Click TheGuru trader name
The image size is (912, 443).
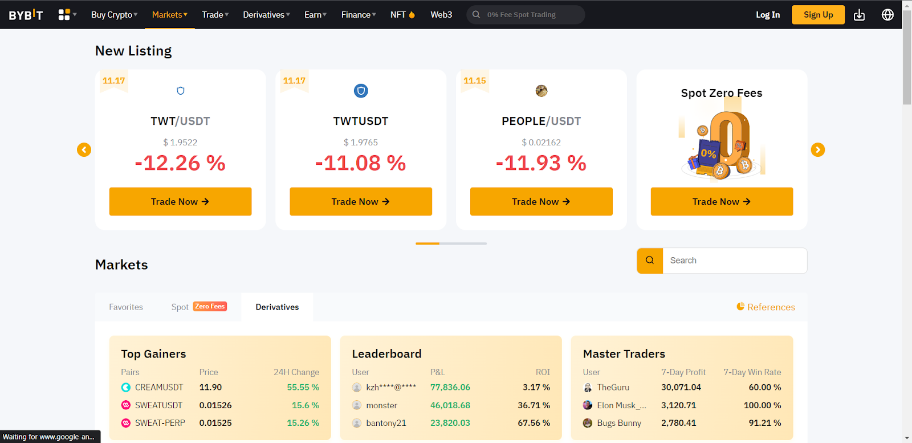613,388
